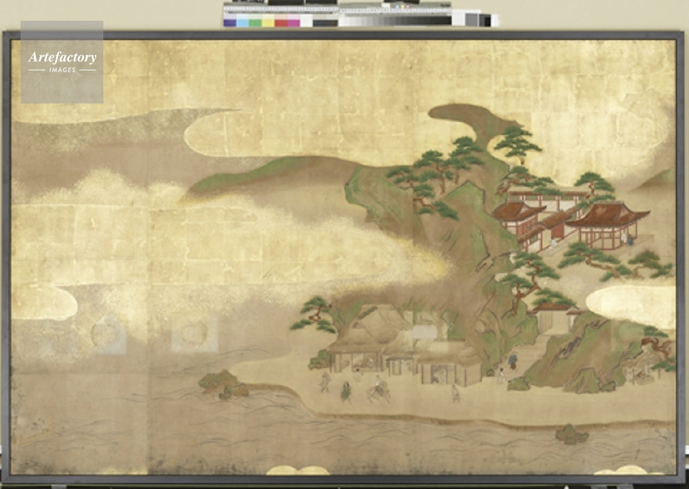Click the white cloud patch at right edge
The width and height of the screenshot is (689, 489).
pos(630,306)
